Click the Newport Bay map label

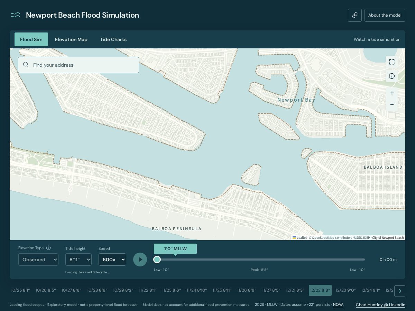point(296,100)
